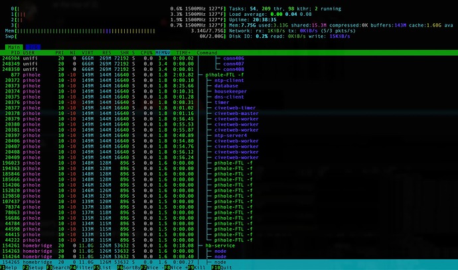Sort by the RES column header
Screen dimensions: 458x270
pyautogui.click(x=107, y=53)
